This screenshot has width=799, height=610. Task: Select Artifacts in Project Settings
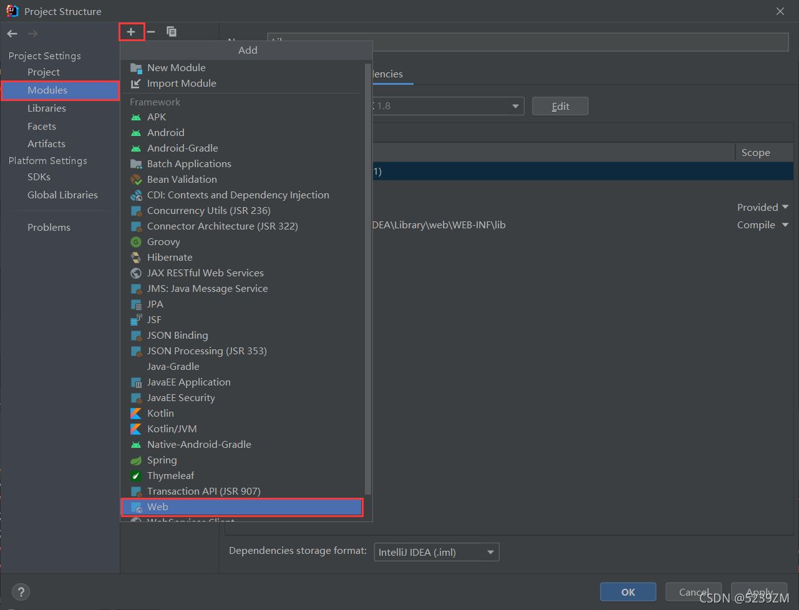[x=46, y=144]
